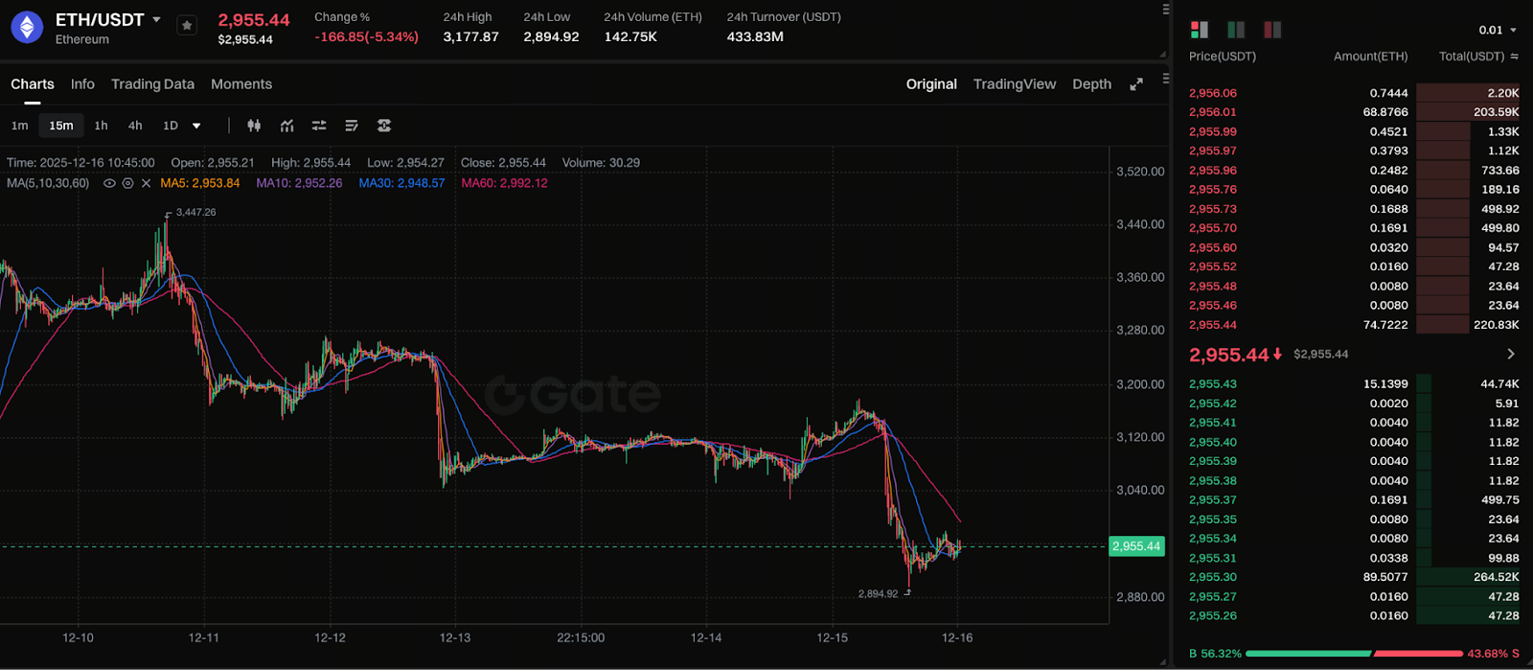Add ETH/USDT to favorites with the star
Screen dimensions: 1533x670
coord(187,26)
